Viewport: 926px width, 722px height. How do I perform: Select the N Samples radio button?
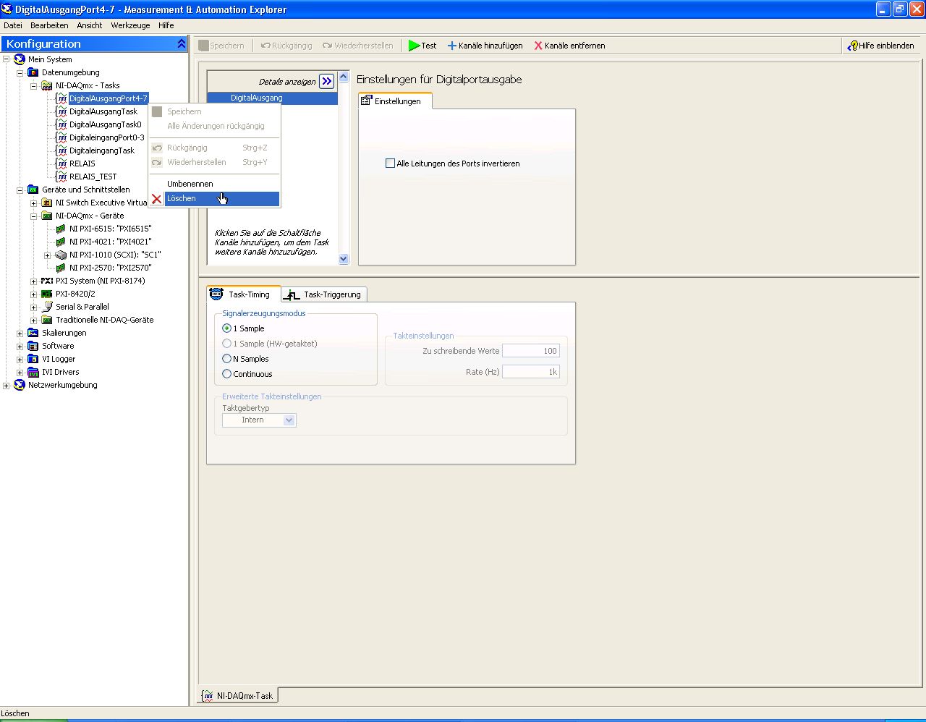227,359
